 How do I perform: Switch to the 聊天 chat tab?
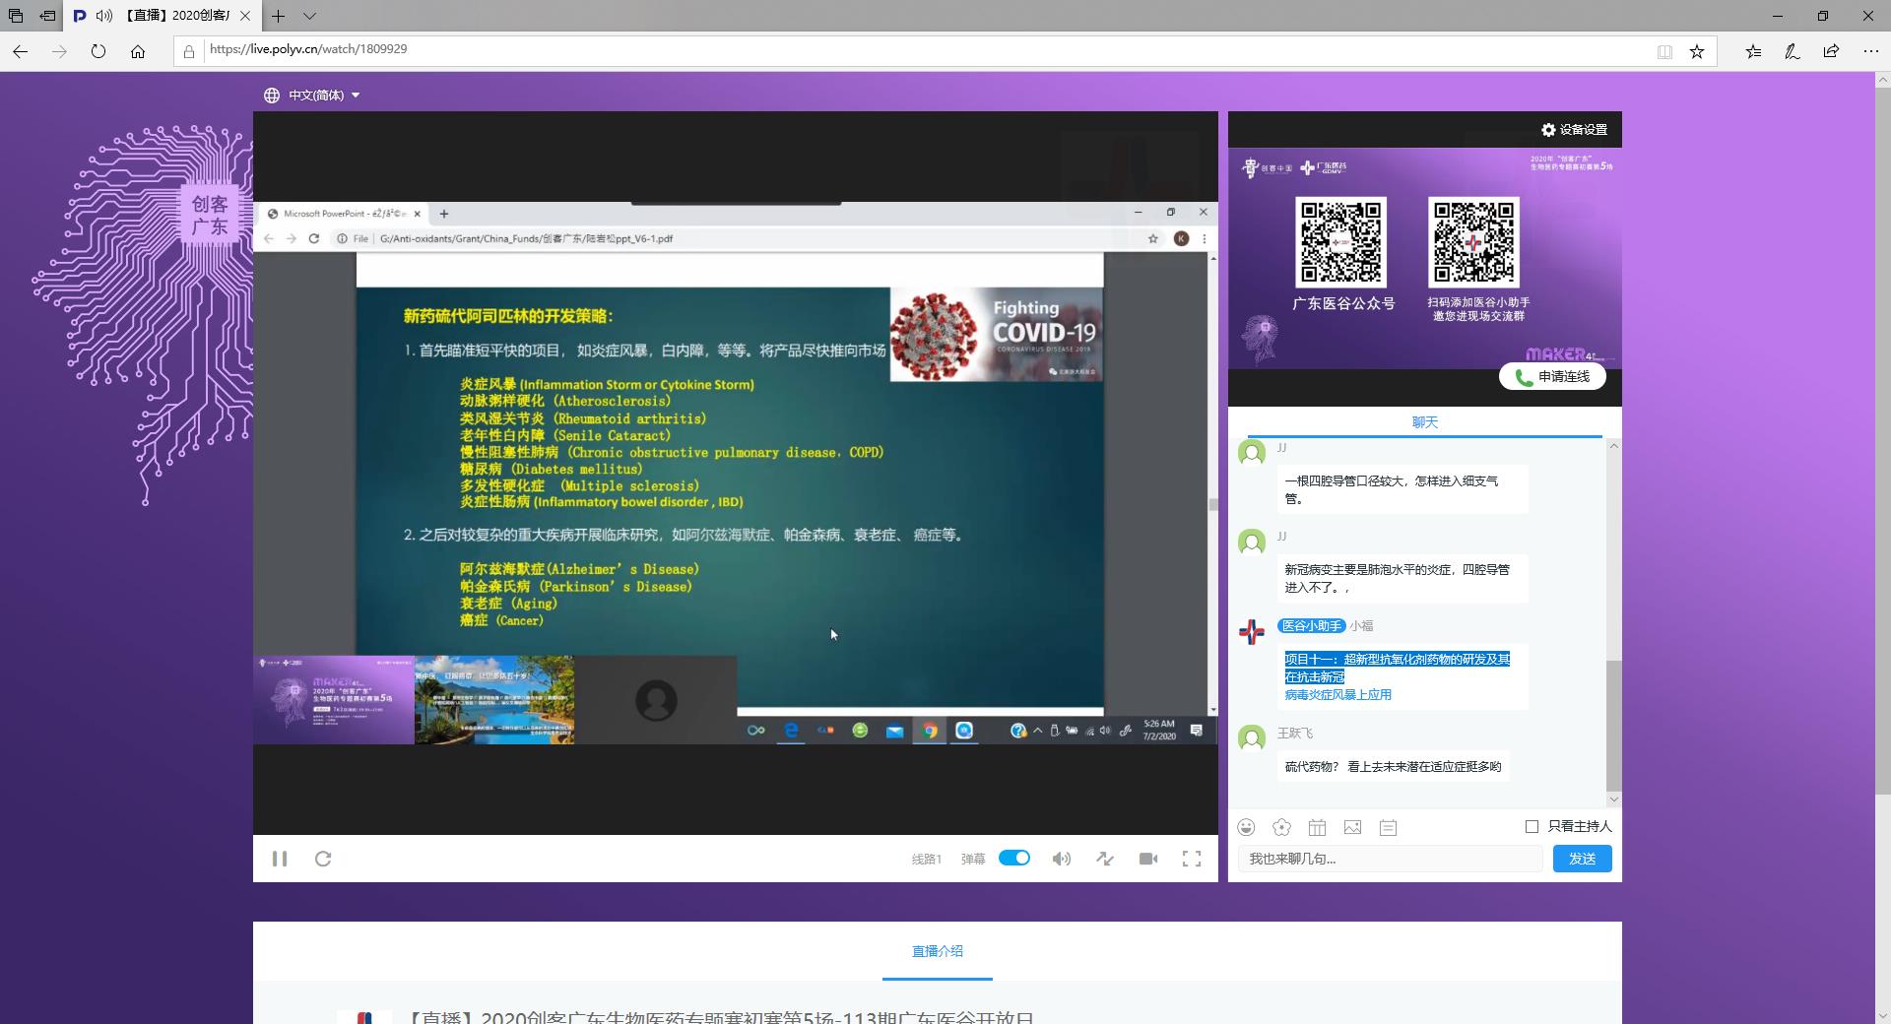(1424, 422)
